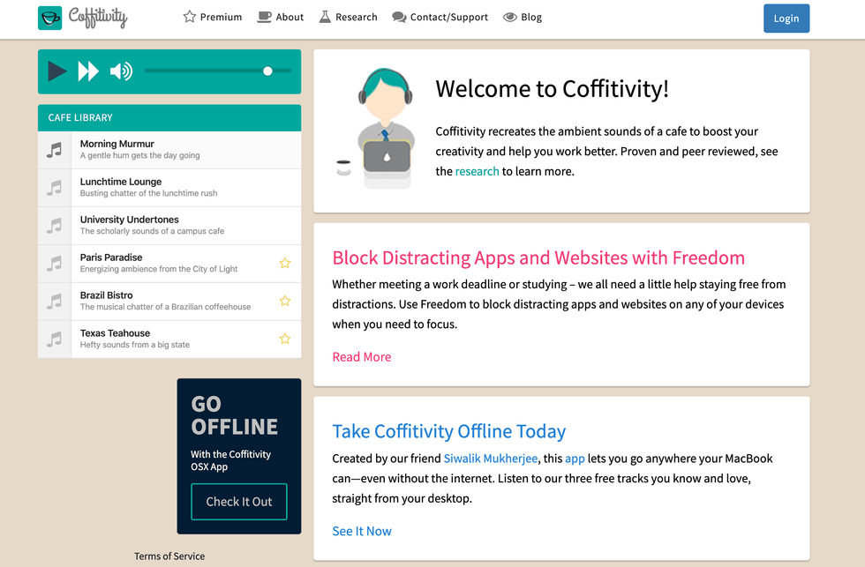Mute sound using the speaker icon

121,71
